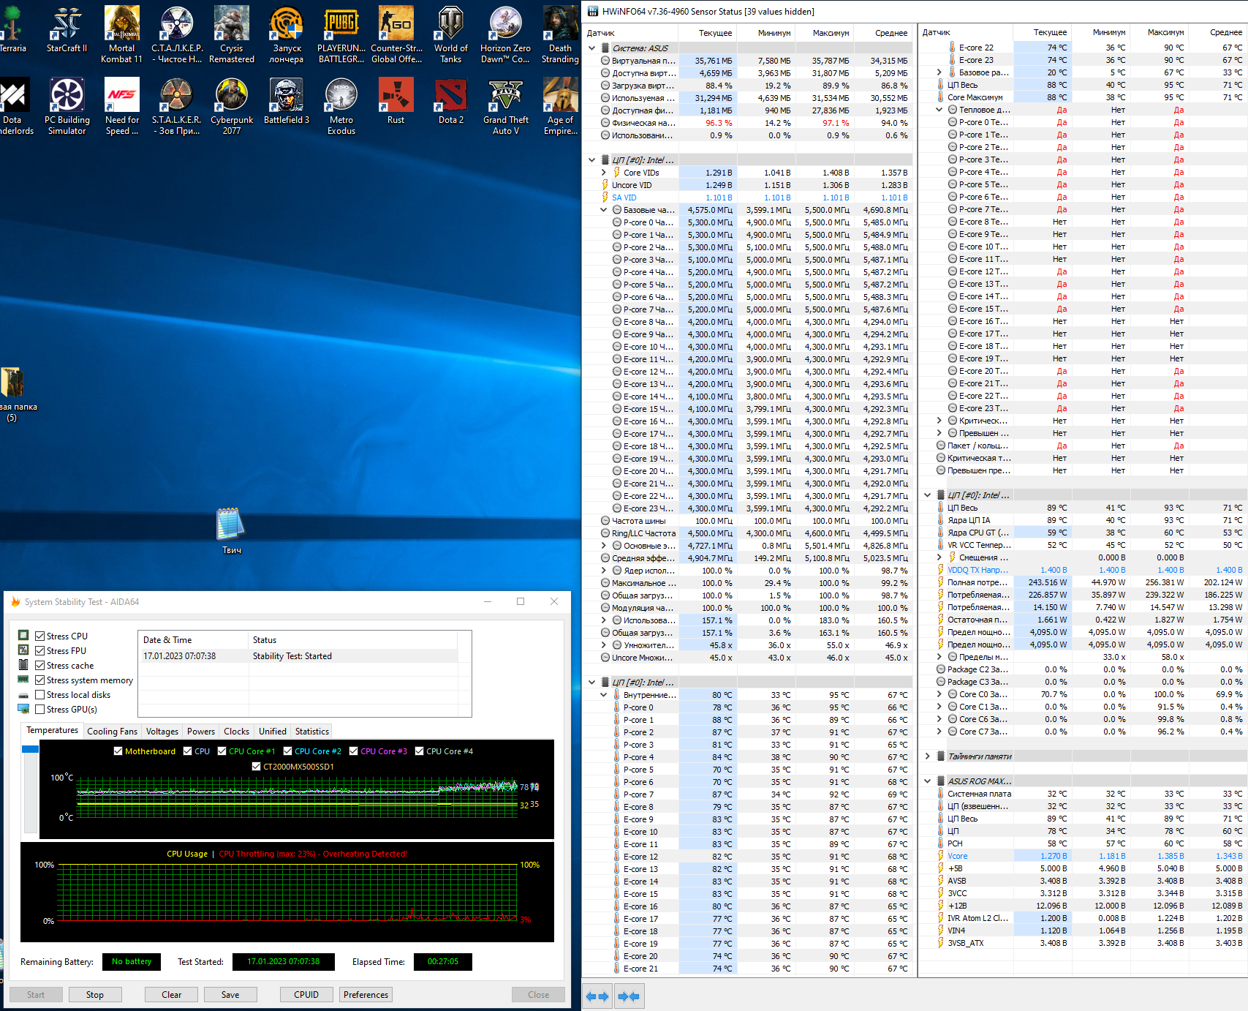The image size is (1248, 1011).
Task: Launch Mortal Kombat 11 from desktop
Action: tap(121, 35)
